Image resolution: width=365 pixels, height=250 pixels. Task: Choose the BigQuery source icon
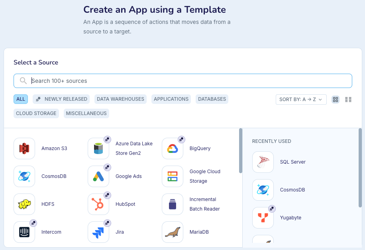pyautogui.click(x=173, y=148)
